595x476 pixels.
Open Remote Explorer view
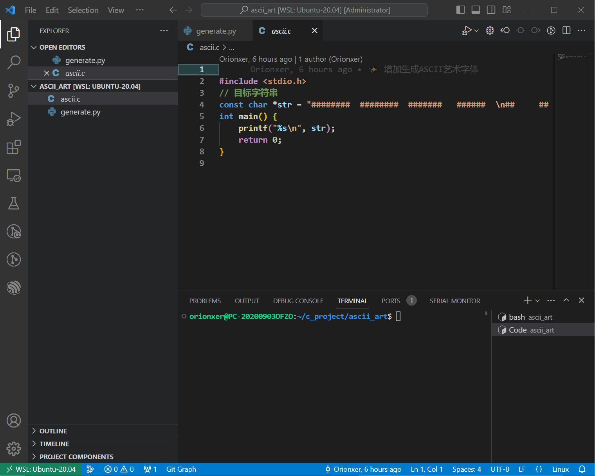14,175
